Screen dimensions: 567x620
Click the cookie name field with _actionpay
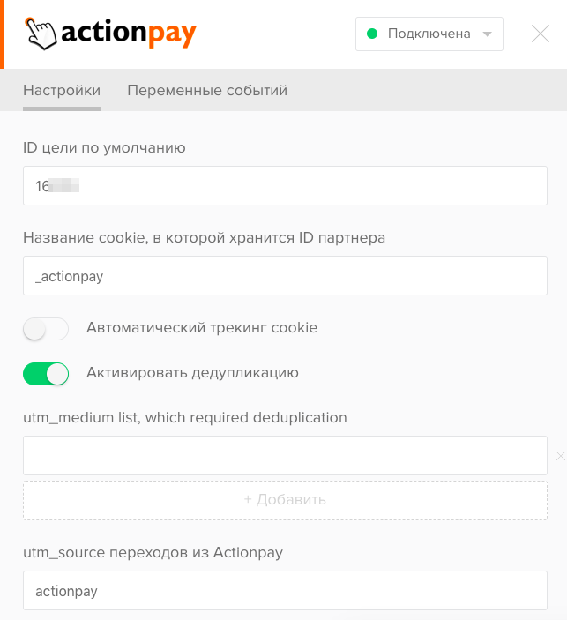point(285,275)
